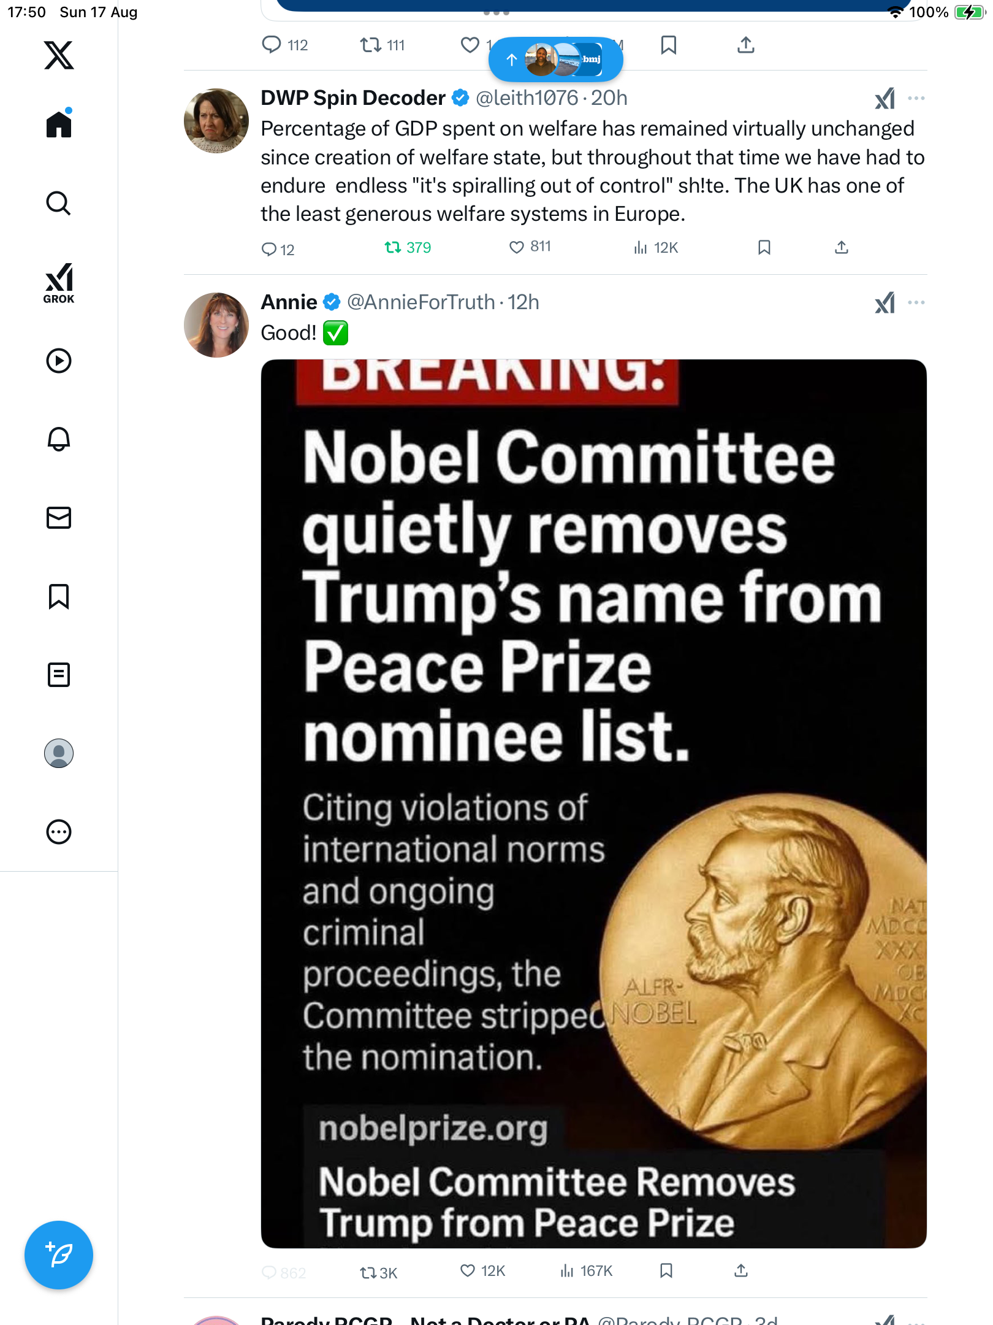Open more options on Annie's post
This screenshot has height=1325, width=993.
(916, 302)
